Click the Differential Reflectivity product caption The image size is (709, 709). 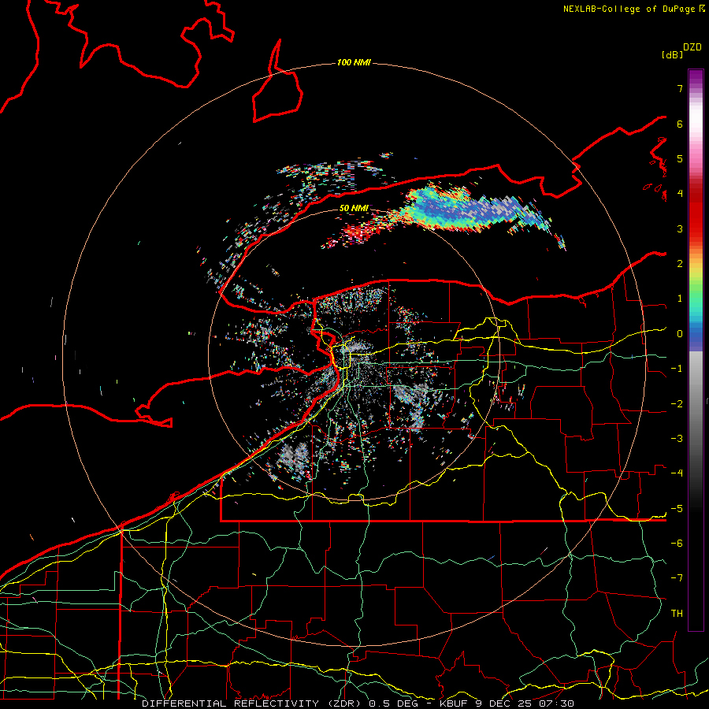(358, 703)
